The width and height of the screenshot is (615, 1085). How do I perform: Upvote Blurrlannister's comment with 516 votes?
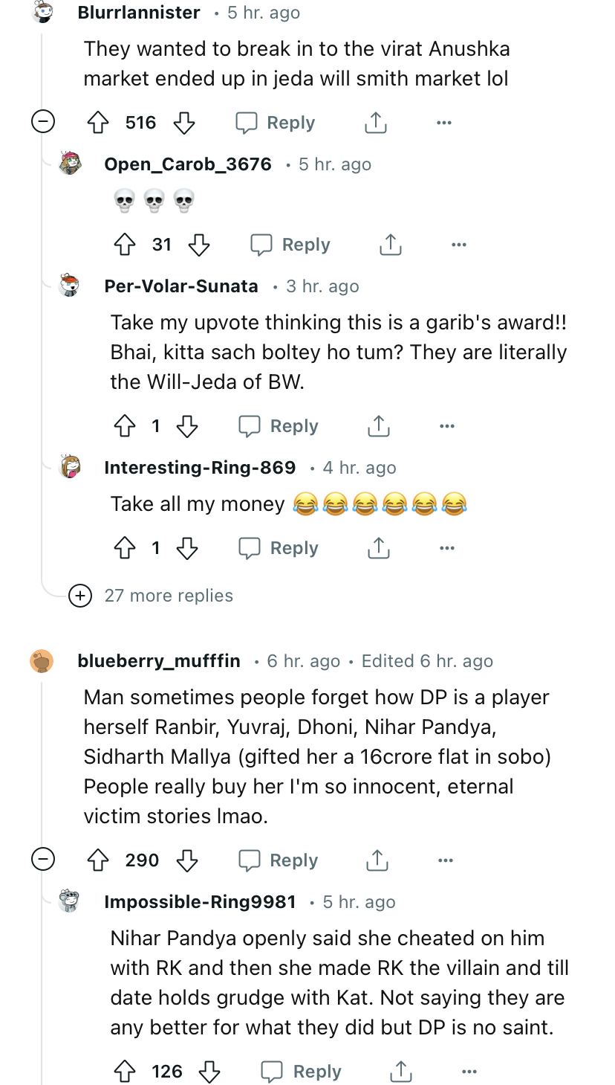(99, 123)
